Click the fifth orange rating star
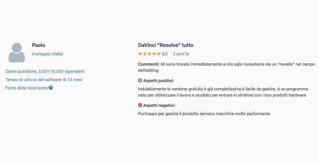 point(159,54)
